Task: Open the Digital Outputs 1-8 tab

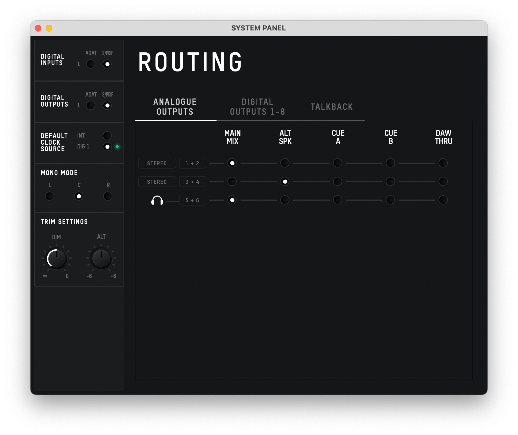Action: tap(258, 107)
